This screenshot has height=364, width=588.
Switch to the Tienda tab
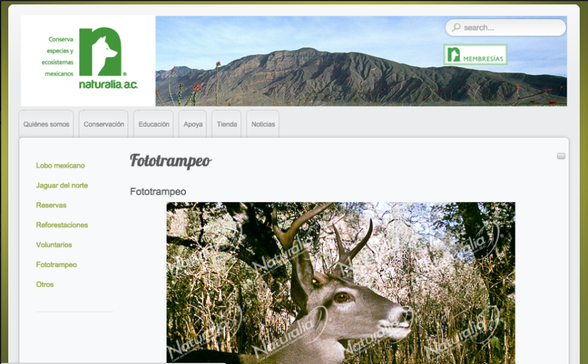pos(226,124)
